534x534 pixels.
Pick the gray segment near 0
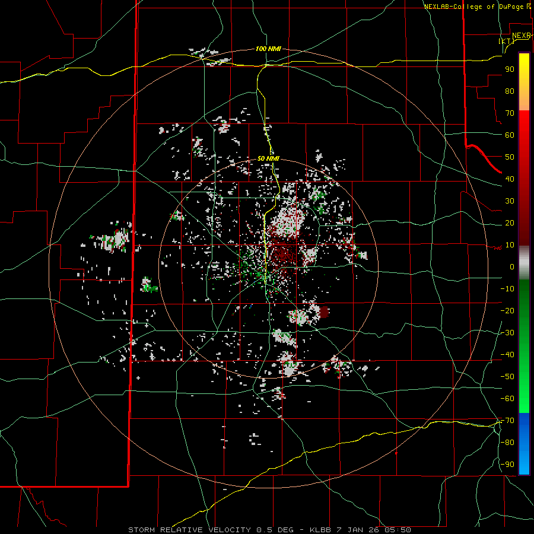(x=524, y=263)
